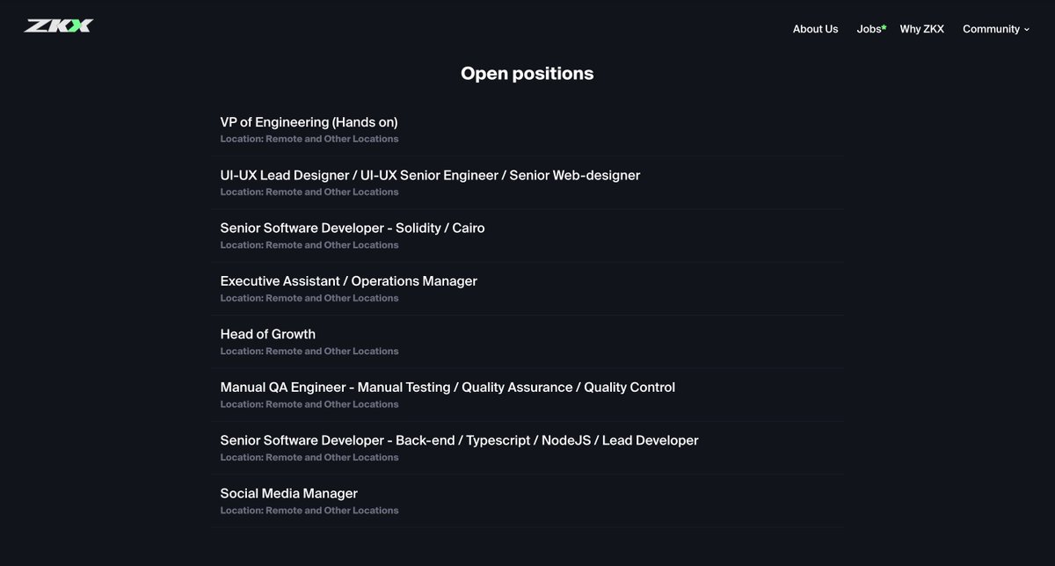Screen dimensions: 1055x566
Task: Click the location text under Head of Growth
Action: click(309, 351)
